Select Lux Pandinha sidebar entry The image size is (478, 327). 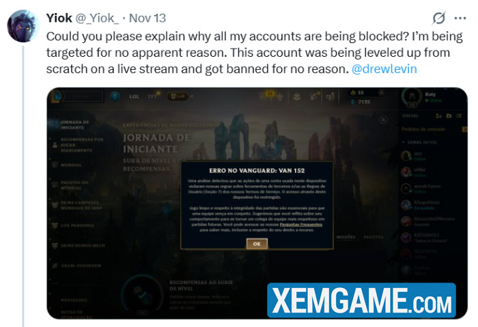[77, 225]
